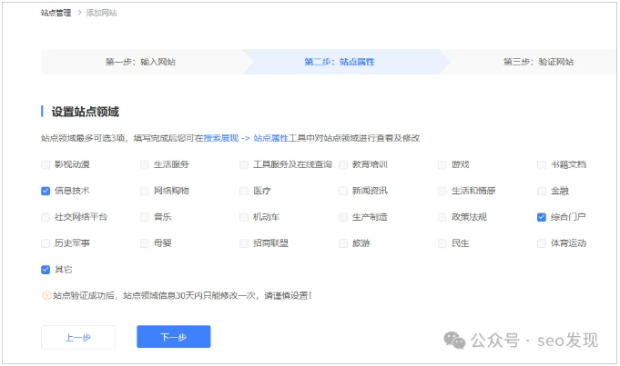Uncheck the 其它 checkbox
The height and width of the screenshot is (366, 620).
46,270
